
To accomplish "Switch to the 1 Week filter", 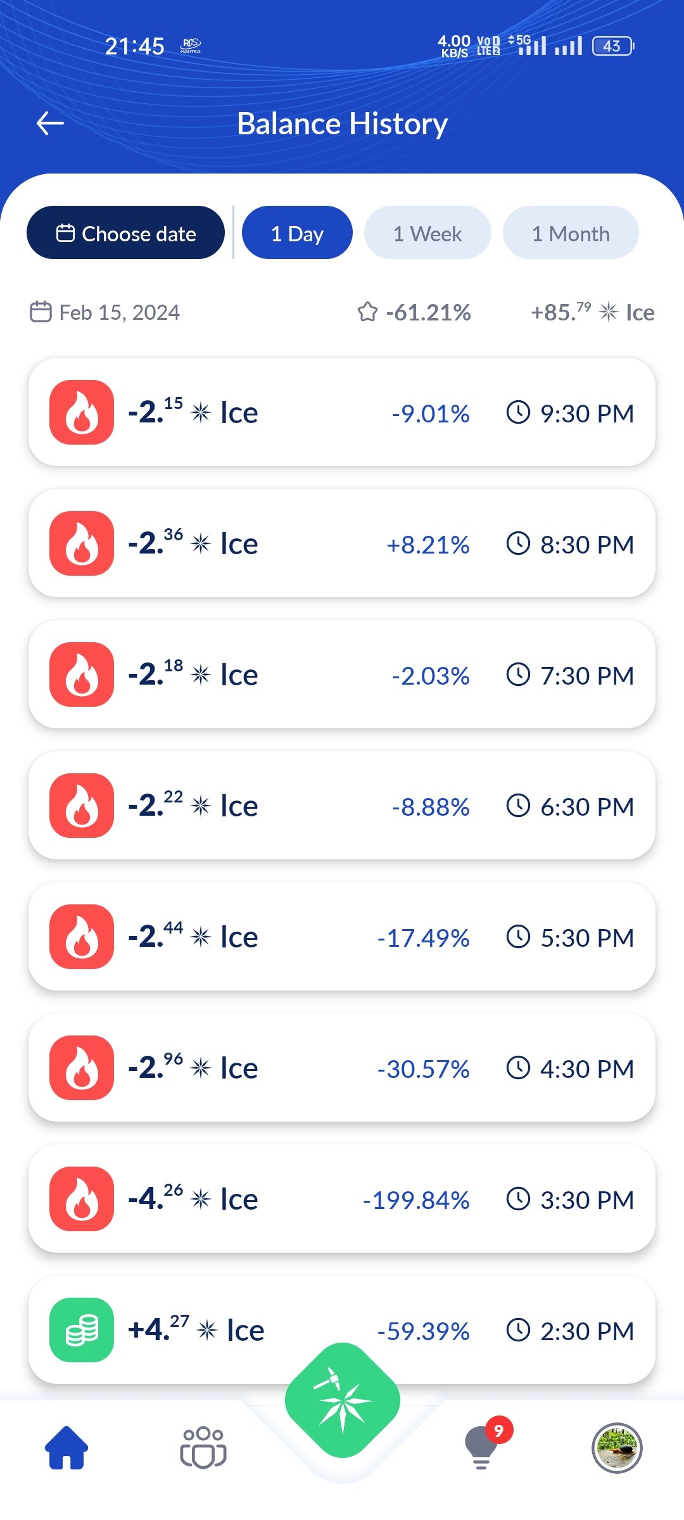I will 427,232.
